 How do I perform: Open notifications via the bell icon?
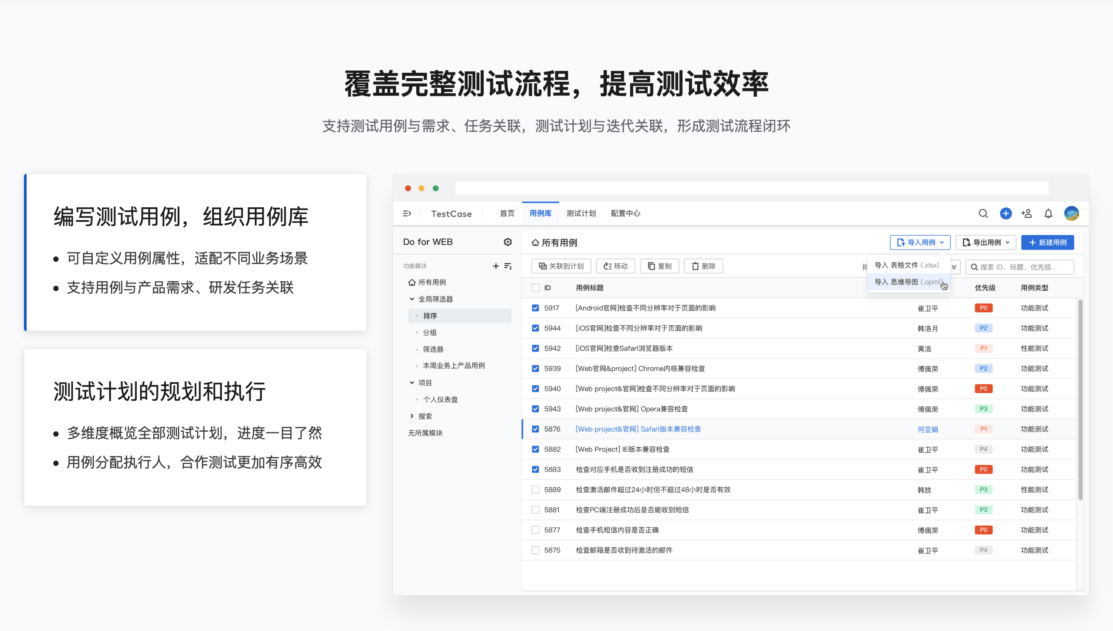[x=1049, y=213]
